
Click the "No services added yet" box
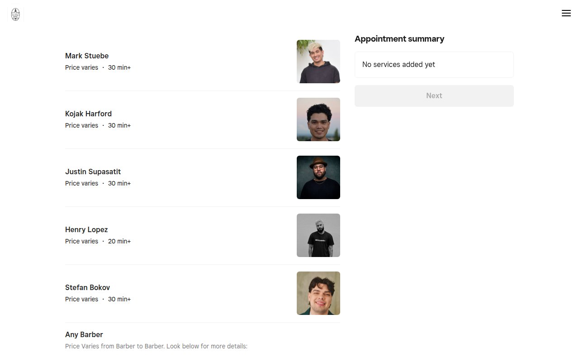pos(434,65)
